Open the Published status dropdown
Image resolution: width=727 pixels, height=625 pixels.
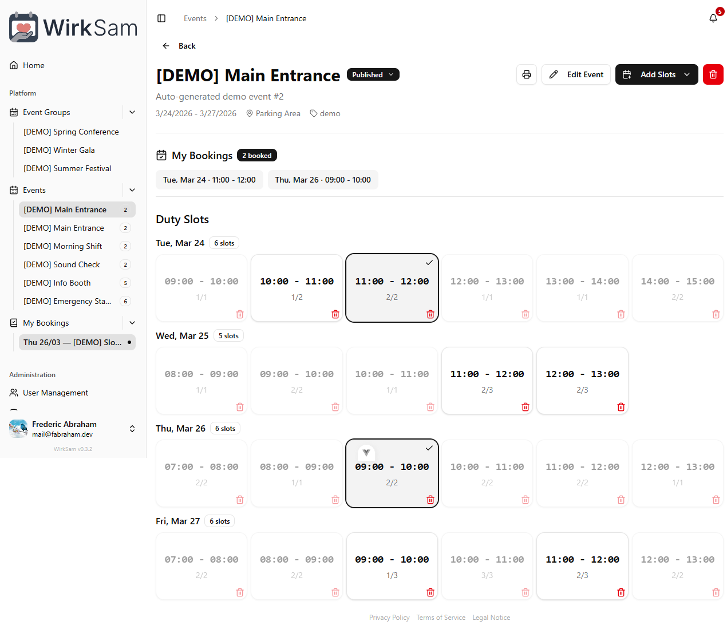click(x=373, y=74)
